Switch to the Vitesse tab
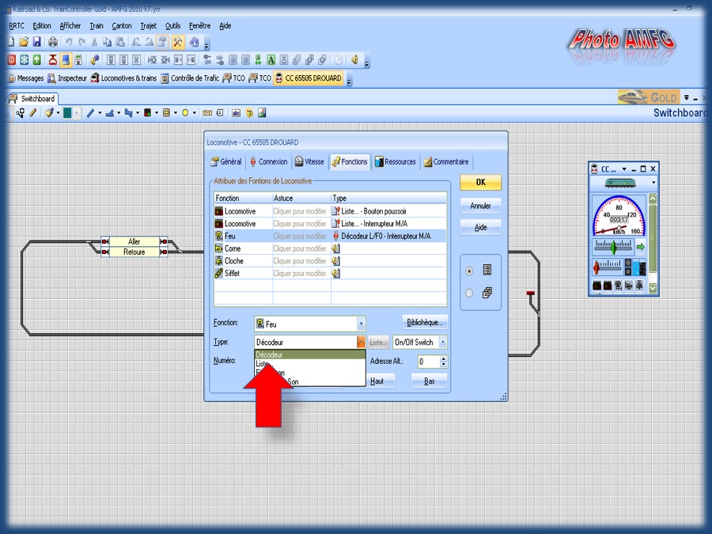The height and width of the screenshot is (534, 712). (x=309, y=161)
